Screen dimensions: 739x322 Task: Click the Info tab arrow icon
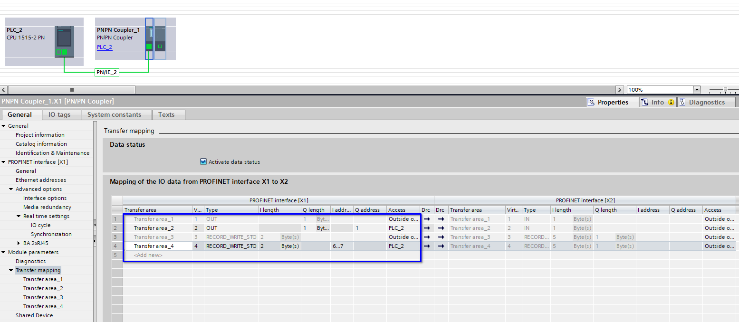click(644, 102)
